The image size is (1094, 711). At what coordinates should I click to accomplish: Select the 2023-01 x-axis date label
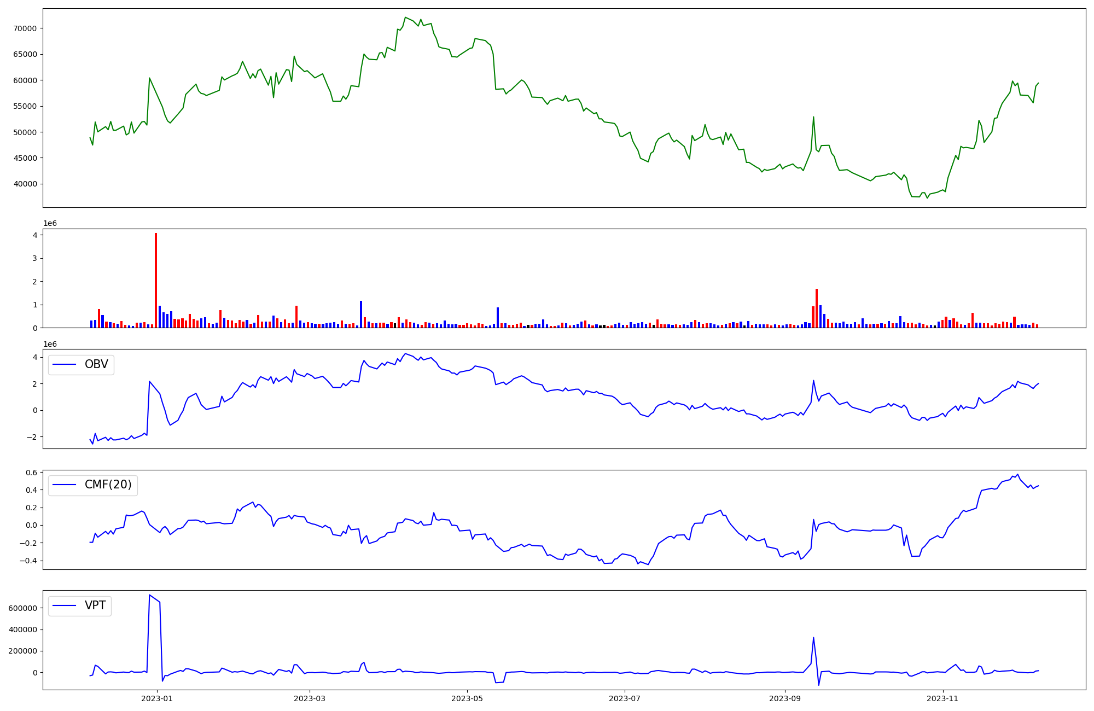[157, 698]
